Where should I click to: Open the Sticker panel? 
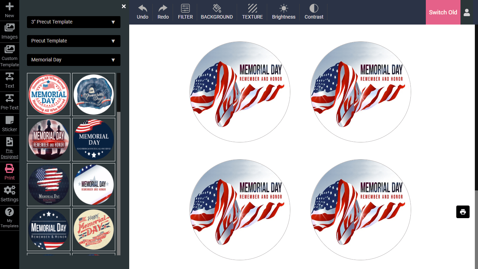pyautogui.click(x=9, y=124)
